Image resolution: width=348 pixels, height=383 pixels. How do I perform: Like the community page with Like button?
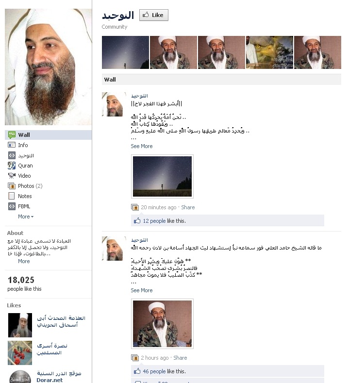154,15
